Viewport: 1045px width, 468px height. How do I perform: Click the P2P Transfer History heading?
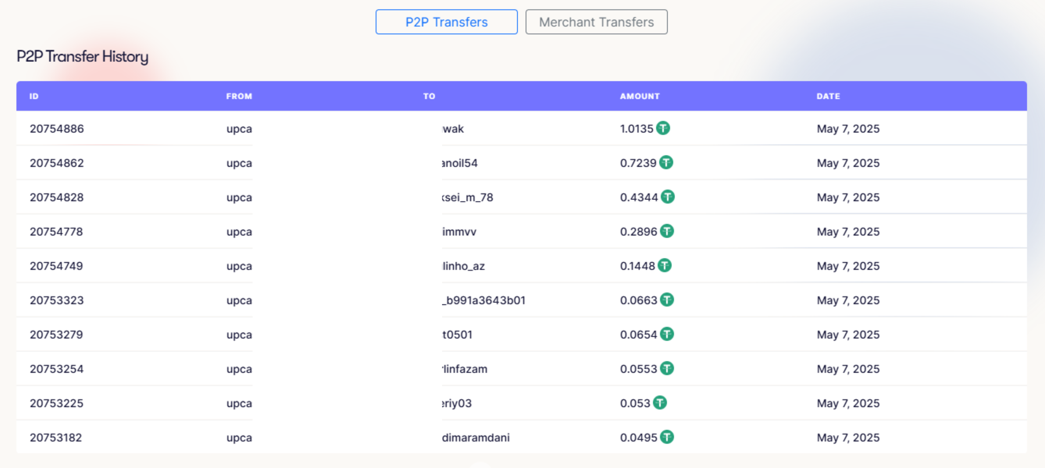tap(82, 57)
